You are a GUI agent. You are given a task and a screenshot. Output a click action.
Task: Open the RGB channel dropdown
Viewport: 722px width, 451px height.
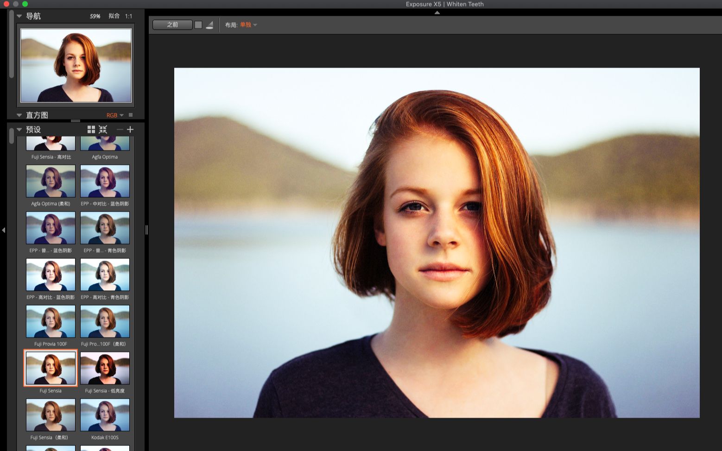click(115, 115)
